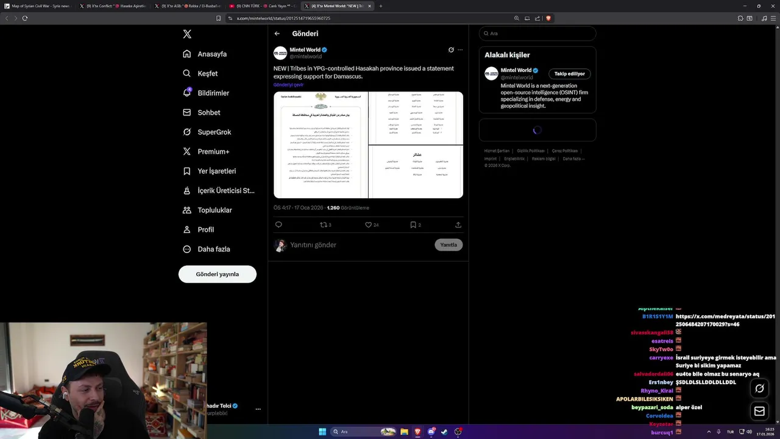Open Profil page
This screenshot has width=780, height=439.
[199, 229]
